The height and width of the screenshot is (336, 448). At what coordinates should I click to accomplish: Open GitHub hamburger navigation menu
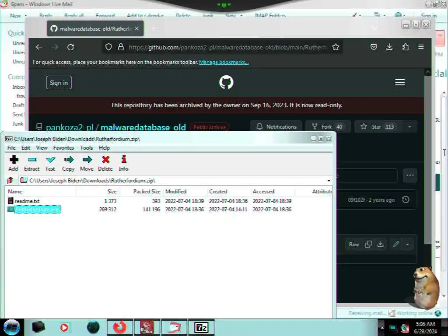[x=400, y=82]
